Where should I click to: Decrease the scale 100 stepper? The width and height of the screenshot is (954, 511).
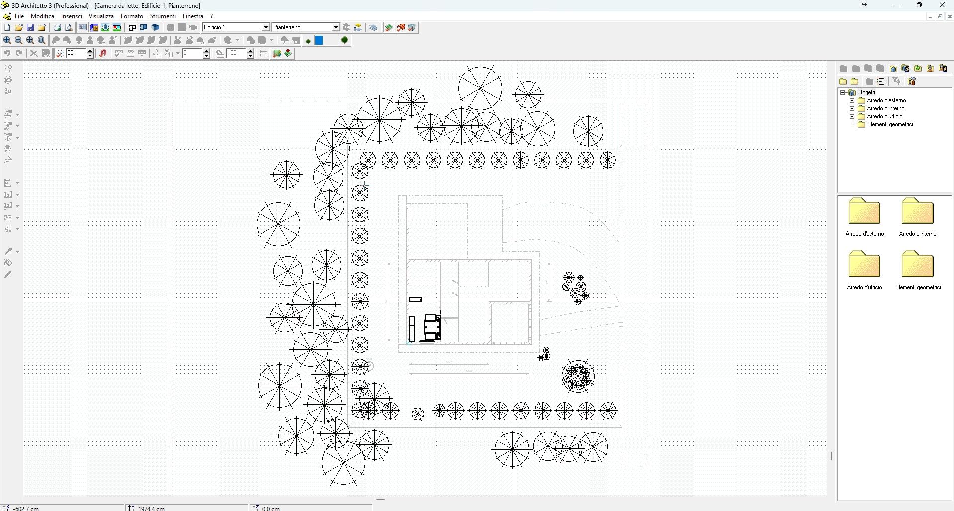point(250,56)
